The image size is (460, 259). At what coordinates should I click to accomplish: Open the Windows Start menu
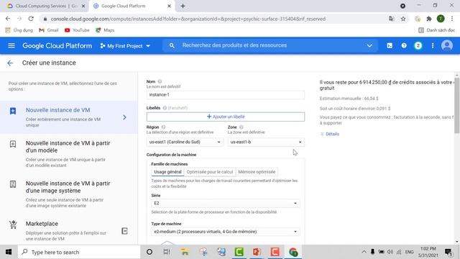click(x=9, y=252)
